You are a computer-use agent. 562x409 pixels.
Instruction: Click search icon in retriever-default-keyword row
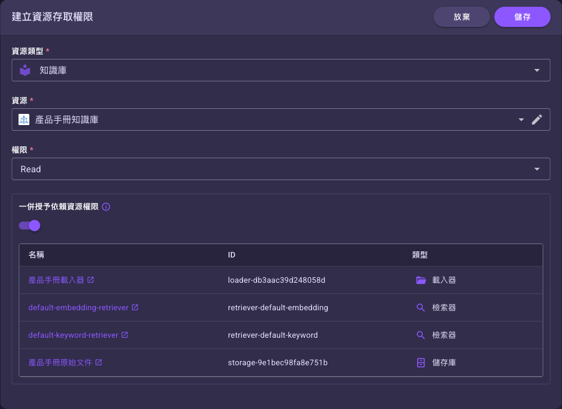[x=421, y=335]
